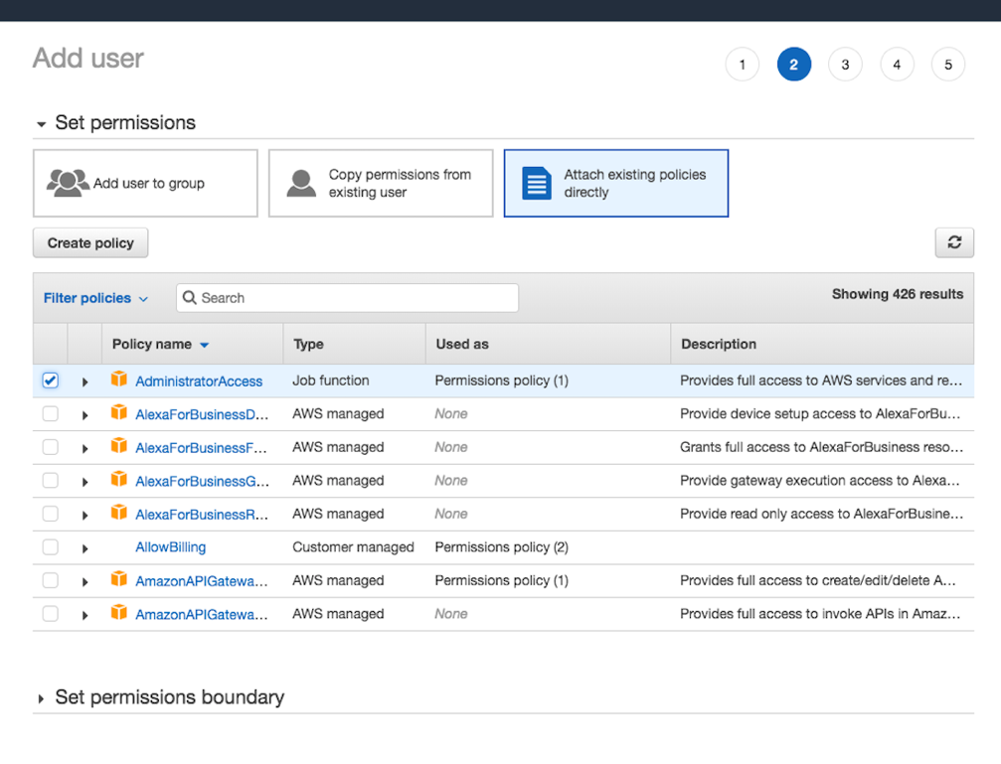
Task: Click 'Customer managed' type cell
Action: (x=353, y=547)
